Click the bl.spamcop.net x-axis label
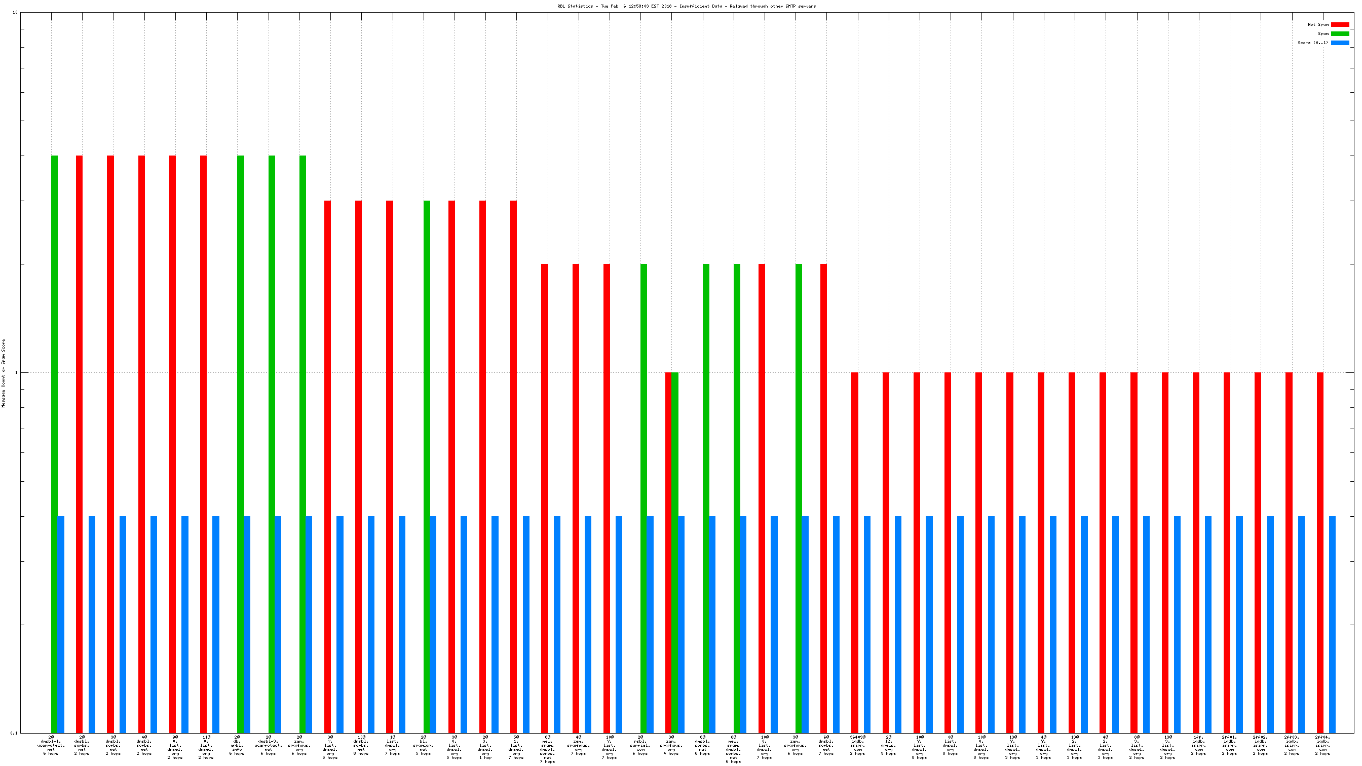 click(x=424, y=745)
